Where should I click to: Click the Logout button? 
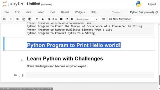point(152,4)
